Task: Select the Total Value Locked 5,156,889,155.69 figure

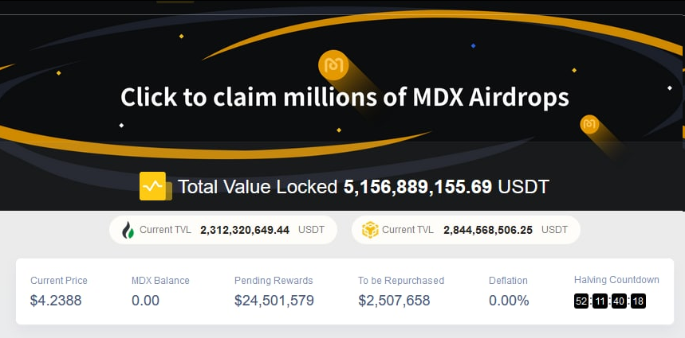Action: click(418, 187)
